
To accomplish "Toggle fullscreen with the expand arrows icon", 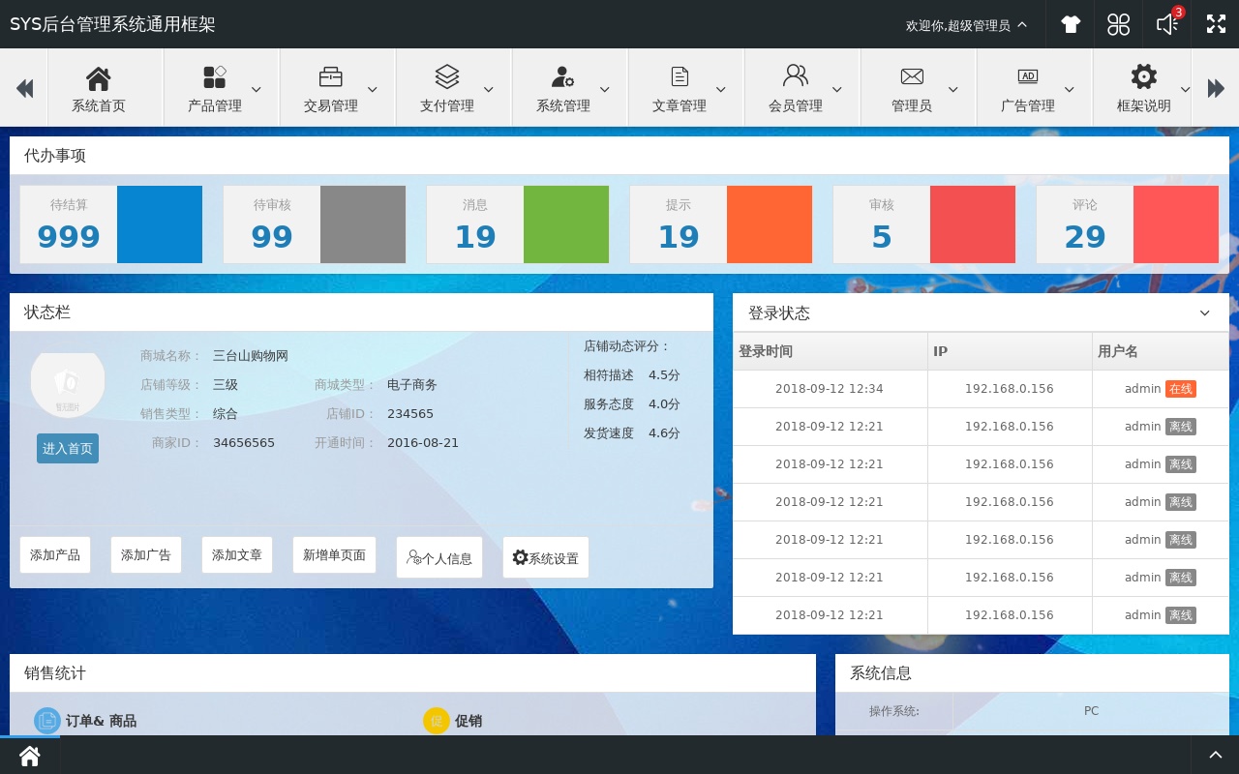I will pos(1216,24).
